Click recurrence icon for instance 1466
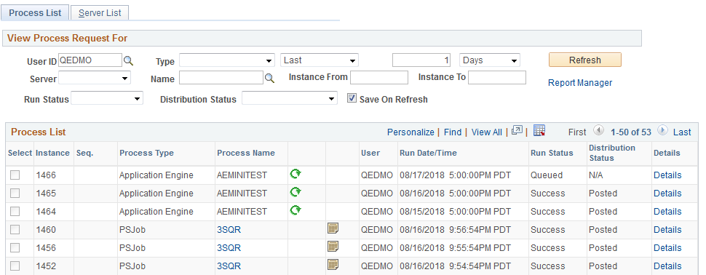The height and width of the screenshot is (275, 706). (296, 174)
